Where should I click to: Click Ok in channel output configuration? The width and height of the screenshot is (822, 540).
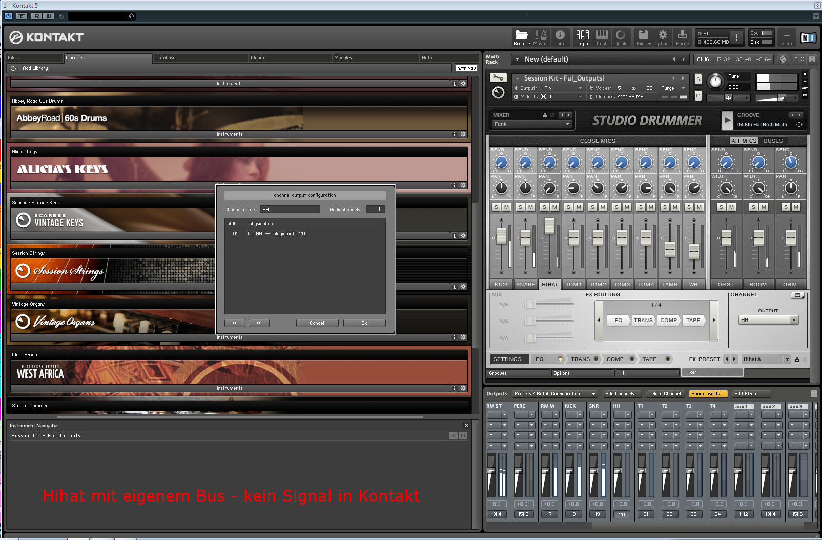point(364,323)
